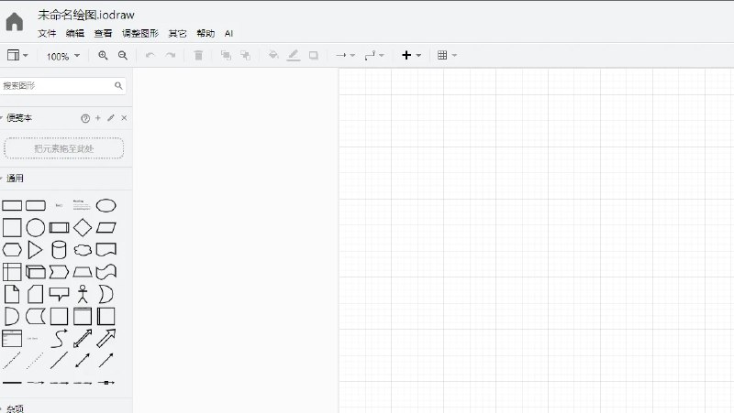Open the 调整图形 menu
This screenshot has height=413, width=734.
[140, 34]
